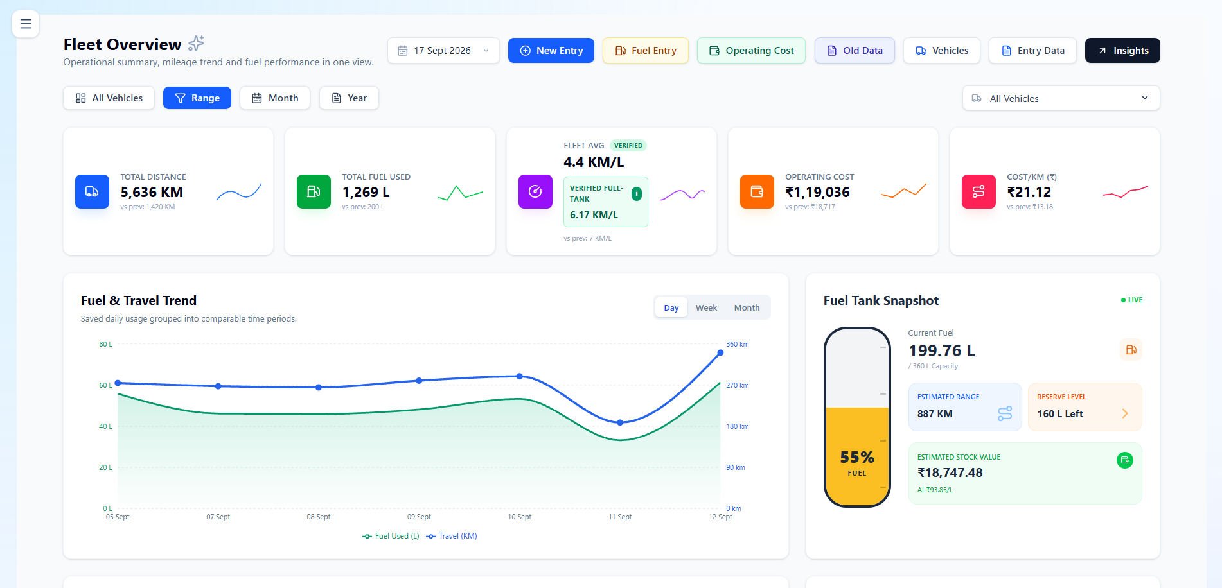Click the info icon in Verified Full-Tank
The width and height of the screenshot is (1222, 588).
(x=637, y=193)
